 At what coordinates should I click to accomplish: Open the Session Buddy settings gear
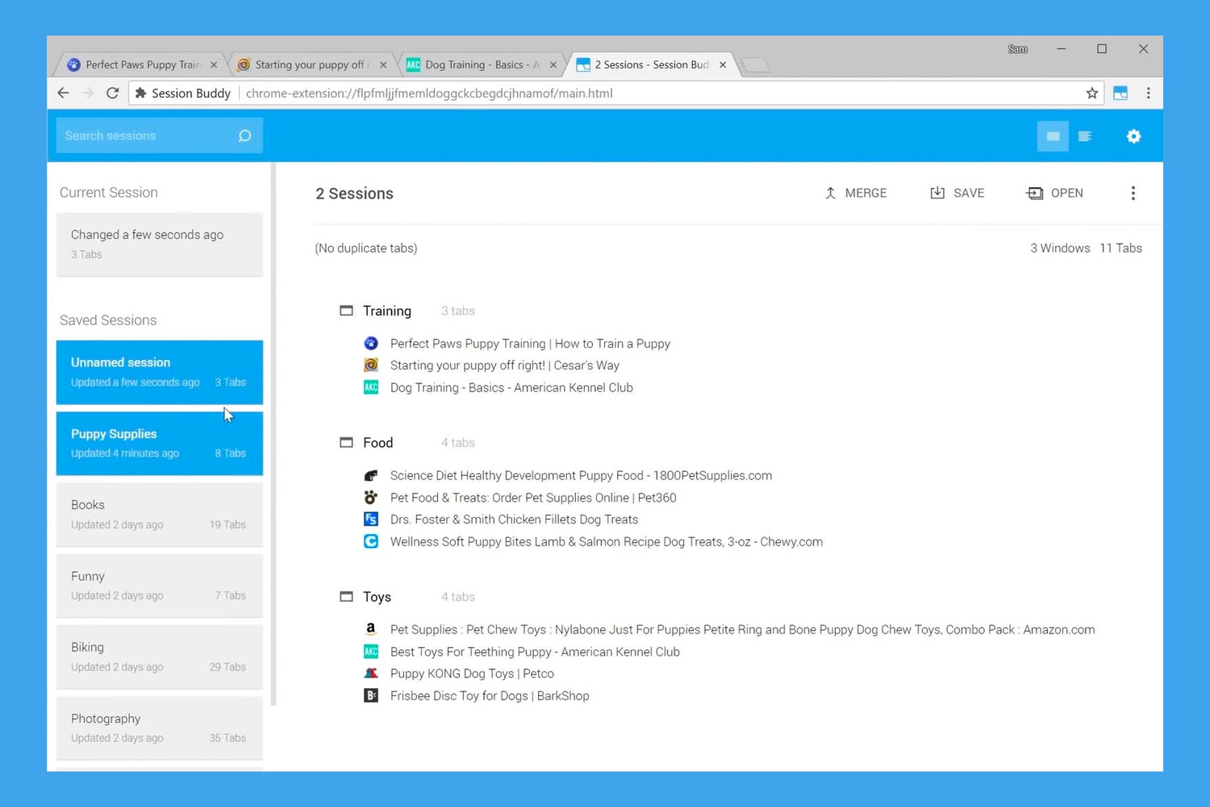[1133, 136]
